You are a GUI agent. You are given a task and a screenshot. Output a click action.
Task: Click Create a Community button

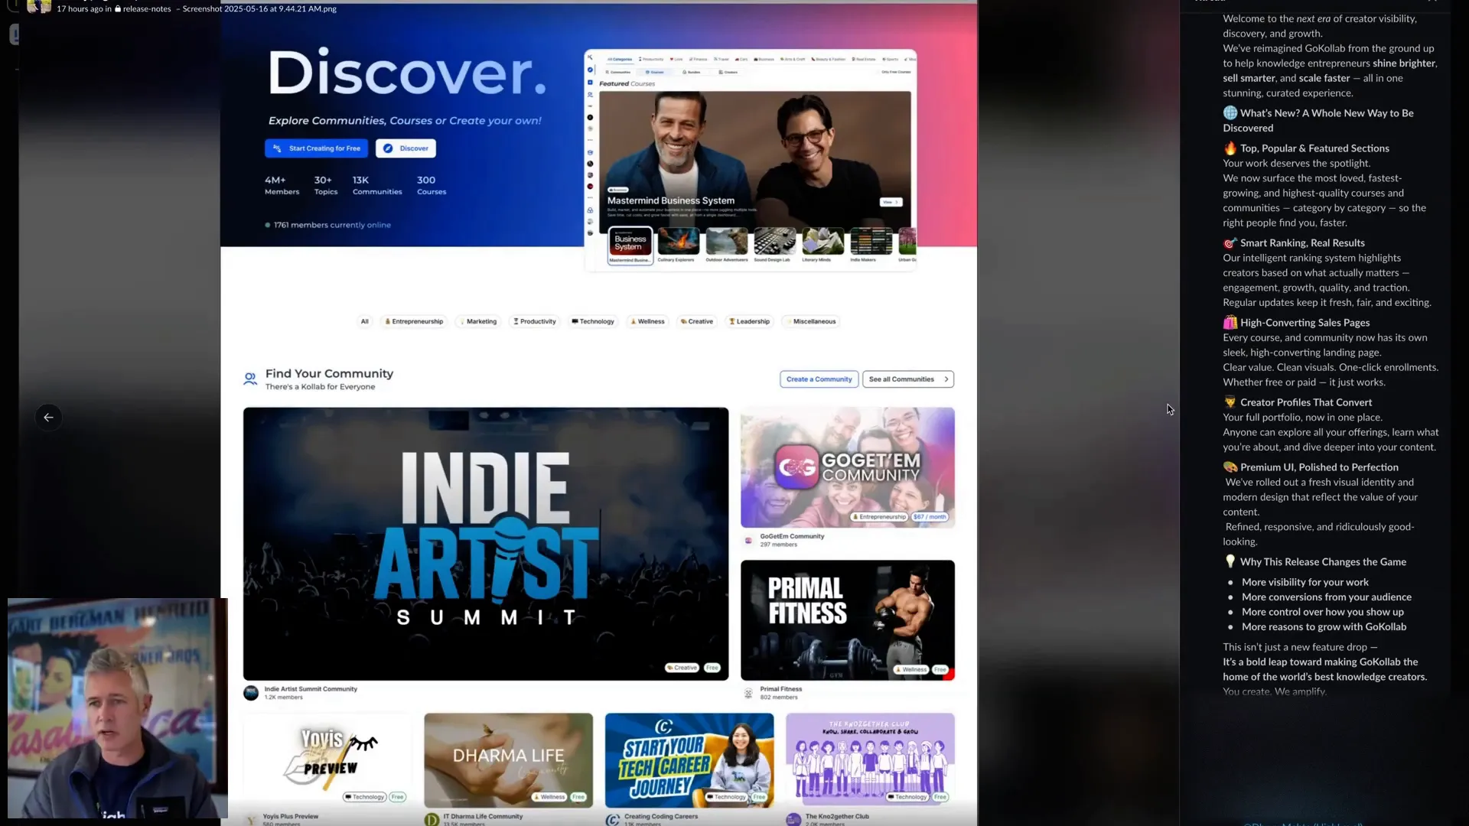pyautogui.click(x=819, y=379)
